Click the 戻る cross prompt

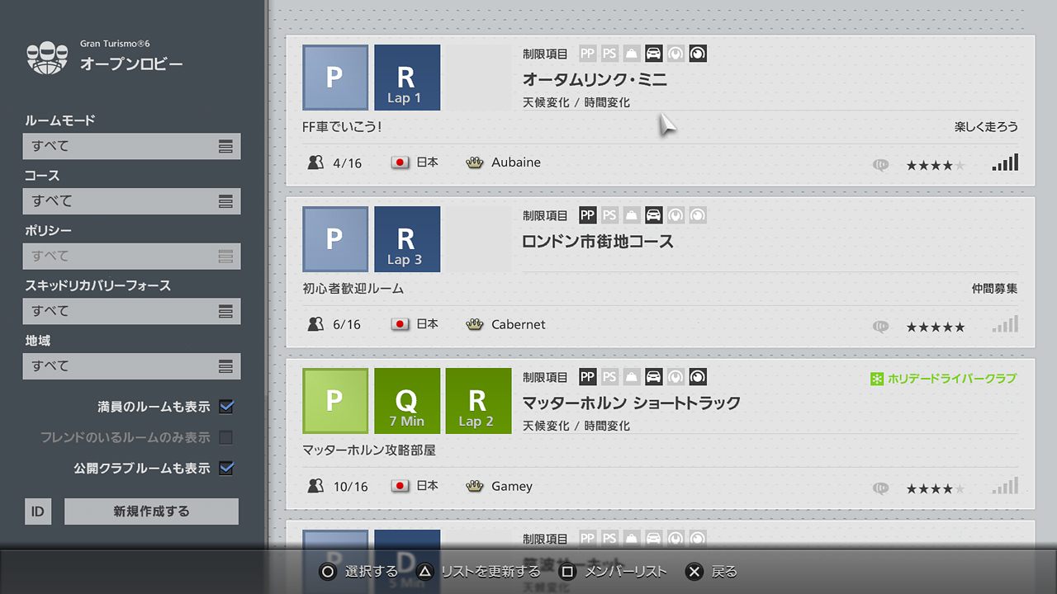click(x=711, y=572)
